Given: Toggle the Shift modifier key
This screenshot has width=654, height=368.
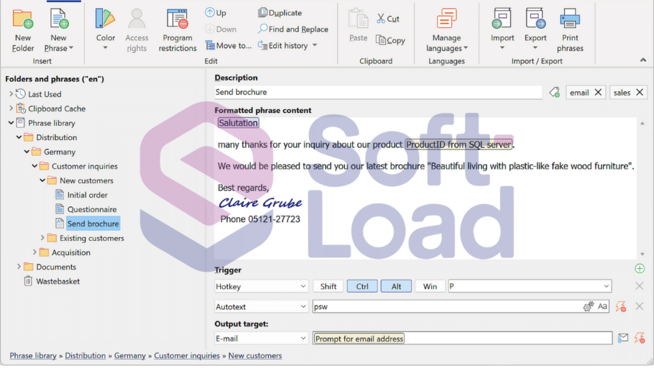Looking at the screenshot, I should [x=328, y=286].
